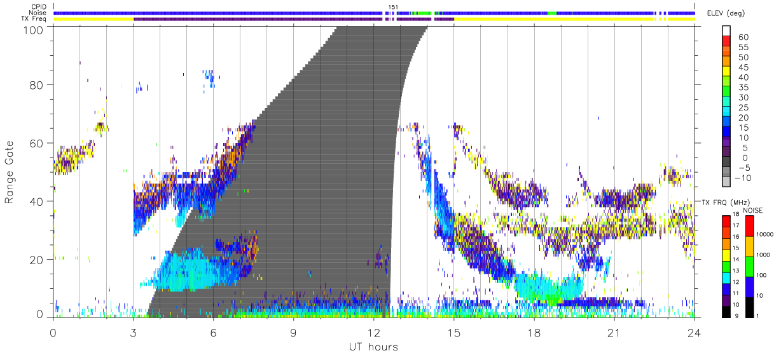781x360 pixels.
Task: Click the NOISE legend title
Action: (753, 210)
